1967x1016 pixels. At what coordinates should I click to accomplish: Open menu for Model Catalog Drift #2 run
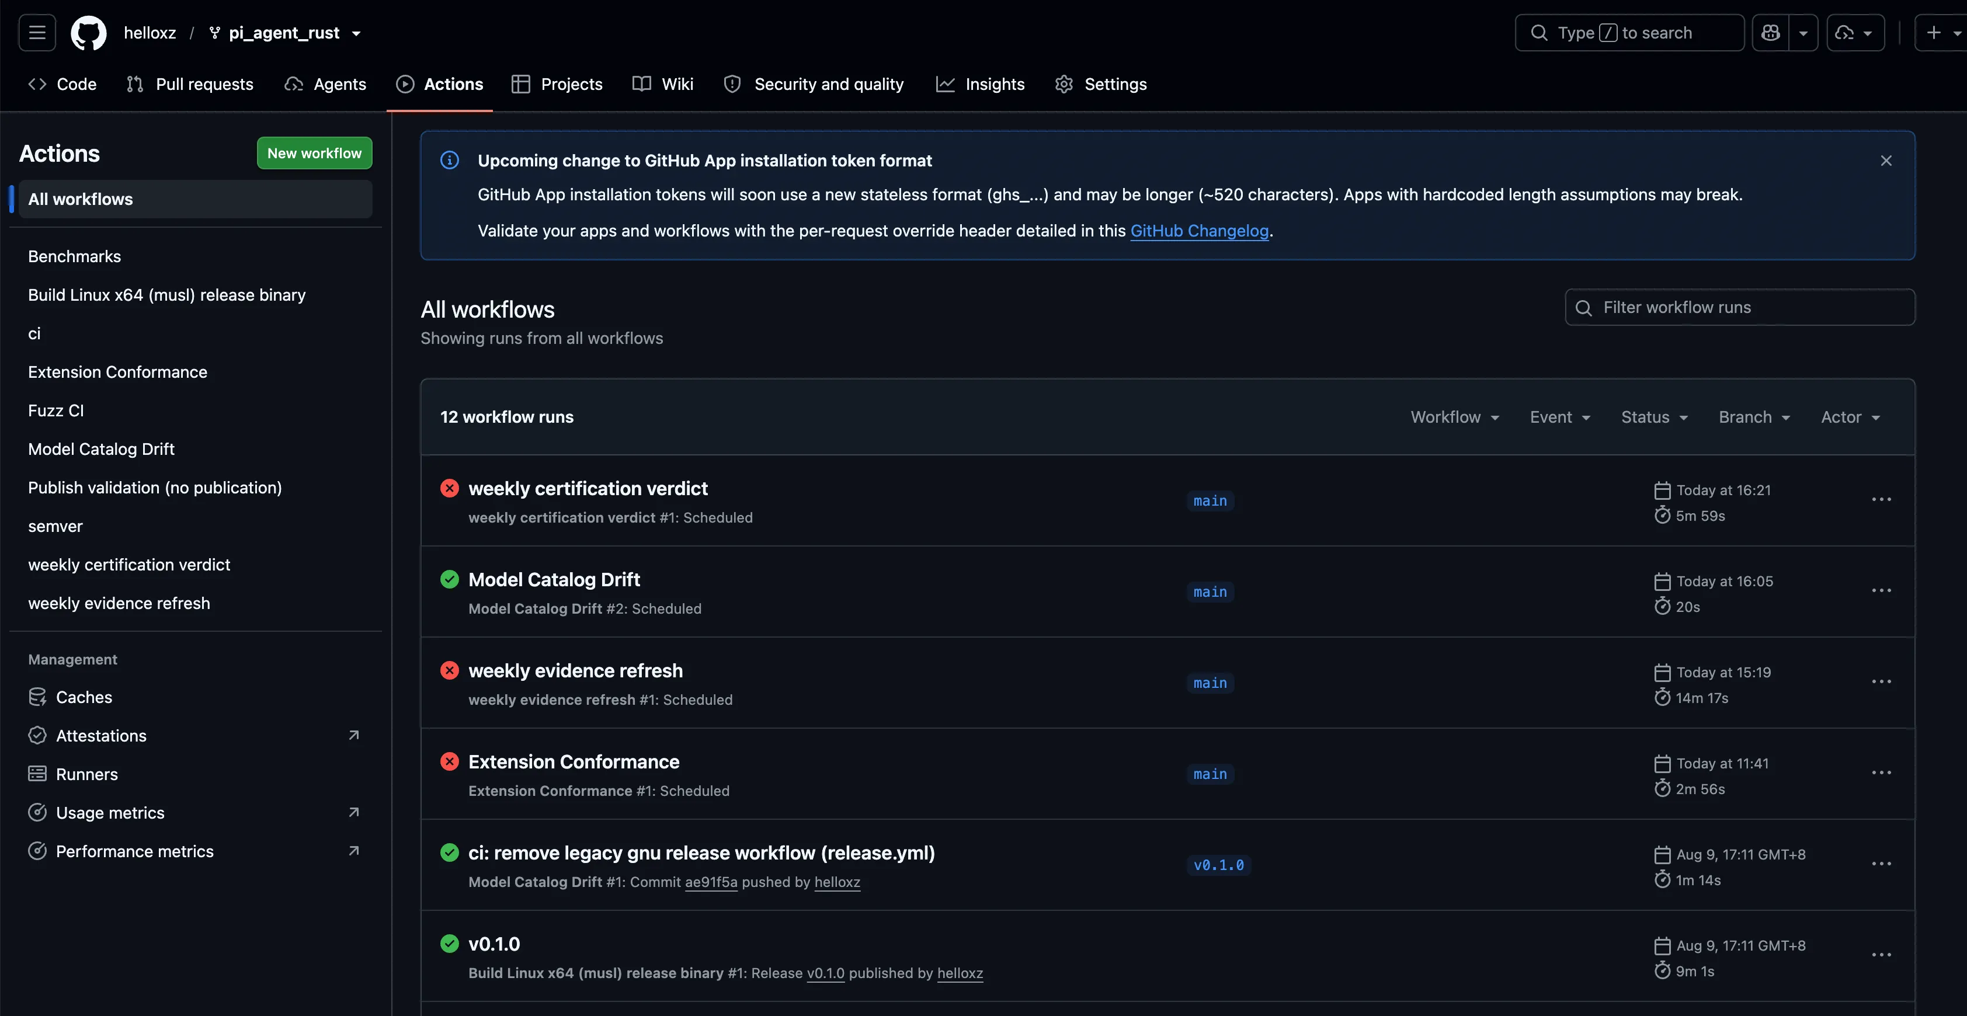tap(1882, 590)
